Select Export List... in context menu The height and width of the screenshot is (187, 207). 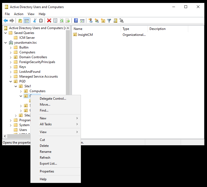[x=56, y=164]
